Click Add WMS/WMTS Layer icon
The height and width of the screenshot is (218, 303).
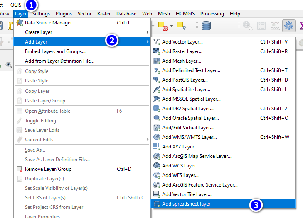(x=157, y=137)
